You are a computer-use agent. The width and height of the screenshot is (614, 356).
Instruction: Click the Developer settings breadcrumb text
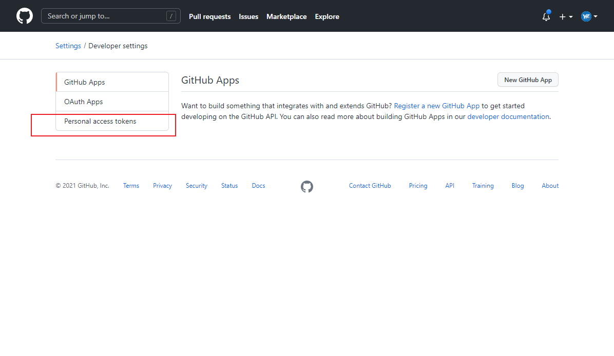[118, 46]
